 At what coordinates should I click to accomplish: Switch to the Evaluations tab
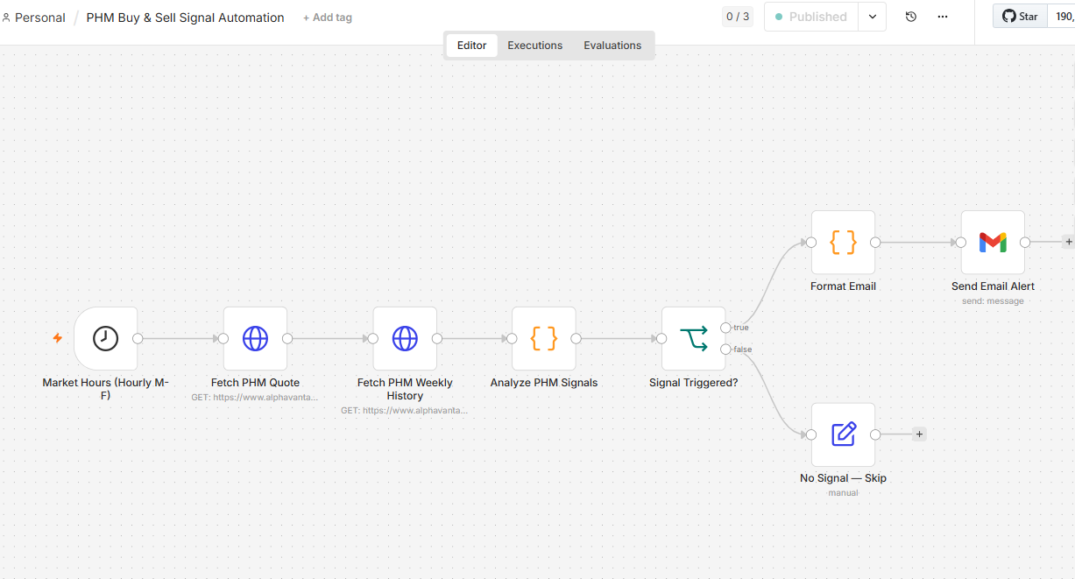612,46
